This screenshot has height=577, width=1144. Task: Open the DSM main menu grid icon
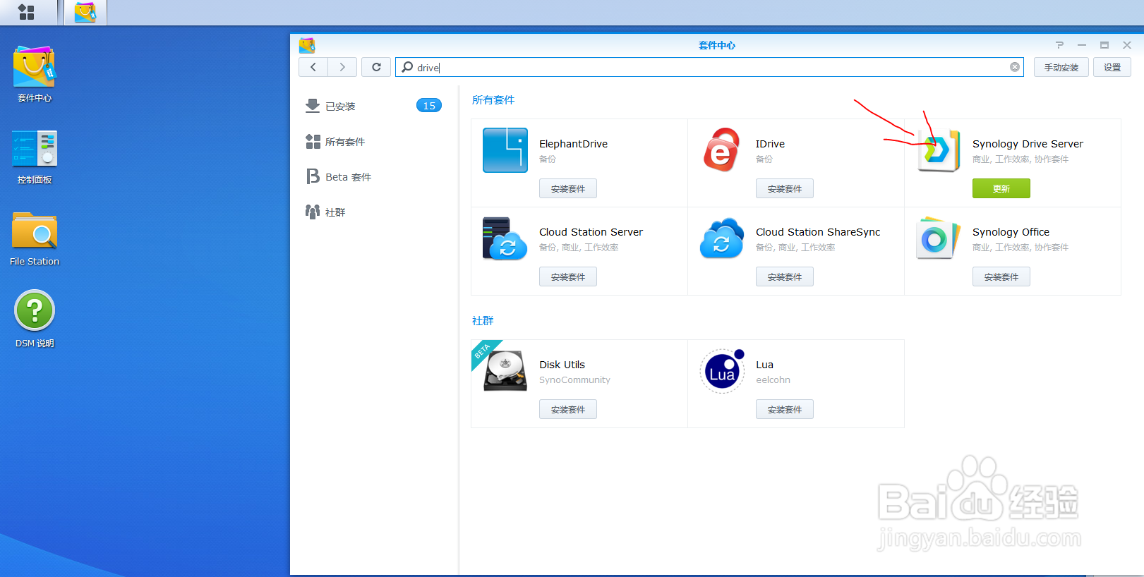pos(27,12)
